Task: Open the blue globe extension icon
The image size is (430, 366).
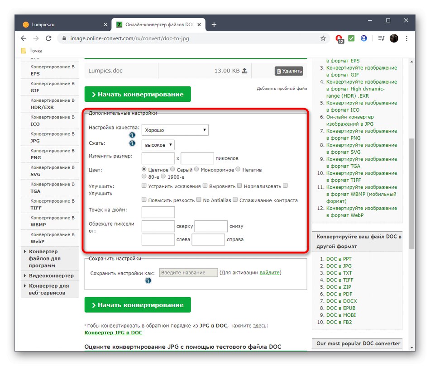Action: (x=363, y=38)
